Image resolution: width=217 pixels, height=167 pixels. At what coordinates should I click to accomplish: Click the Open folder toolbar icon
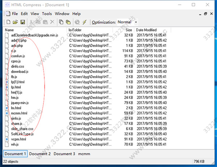point(15,22)
